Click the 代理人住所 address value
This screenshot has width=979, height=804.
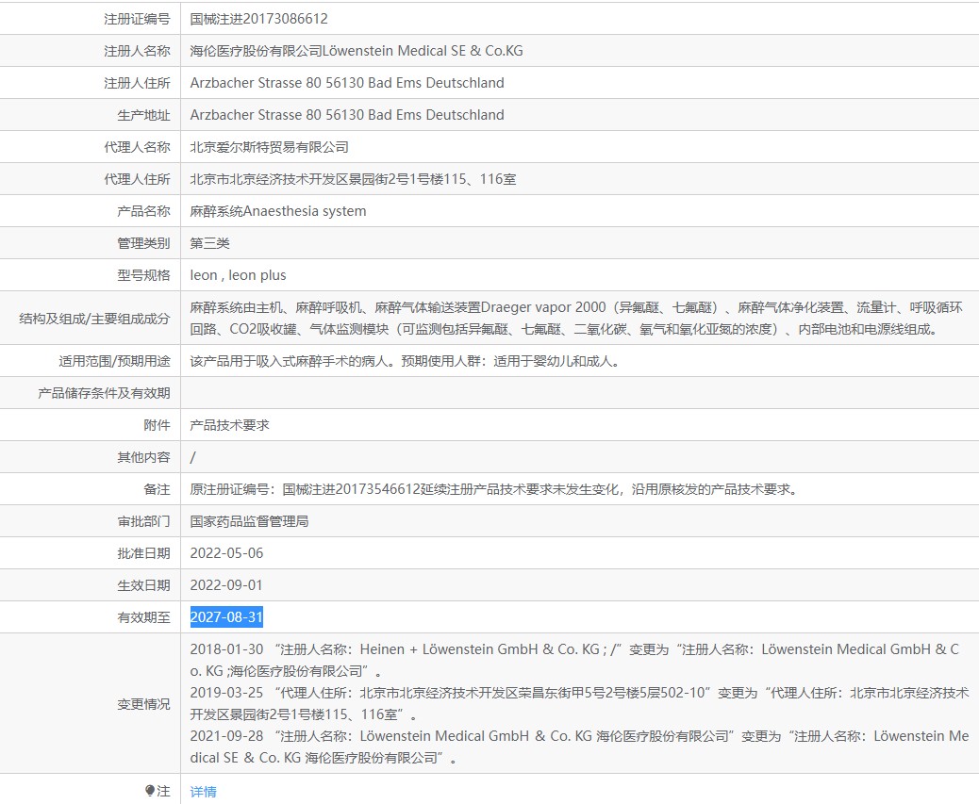pos(353,179)
